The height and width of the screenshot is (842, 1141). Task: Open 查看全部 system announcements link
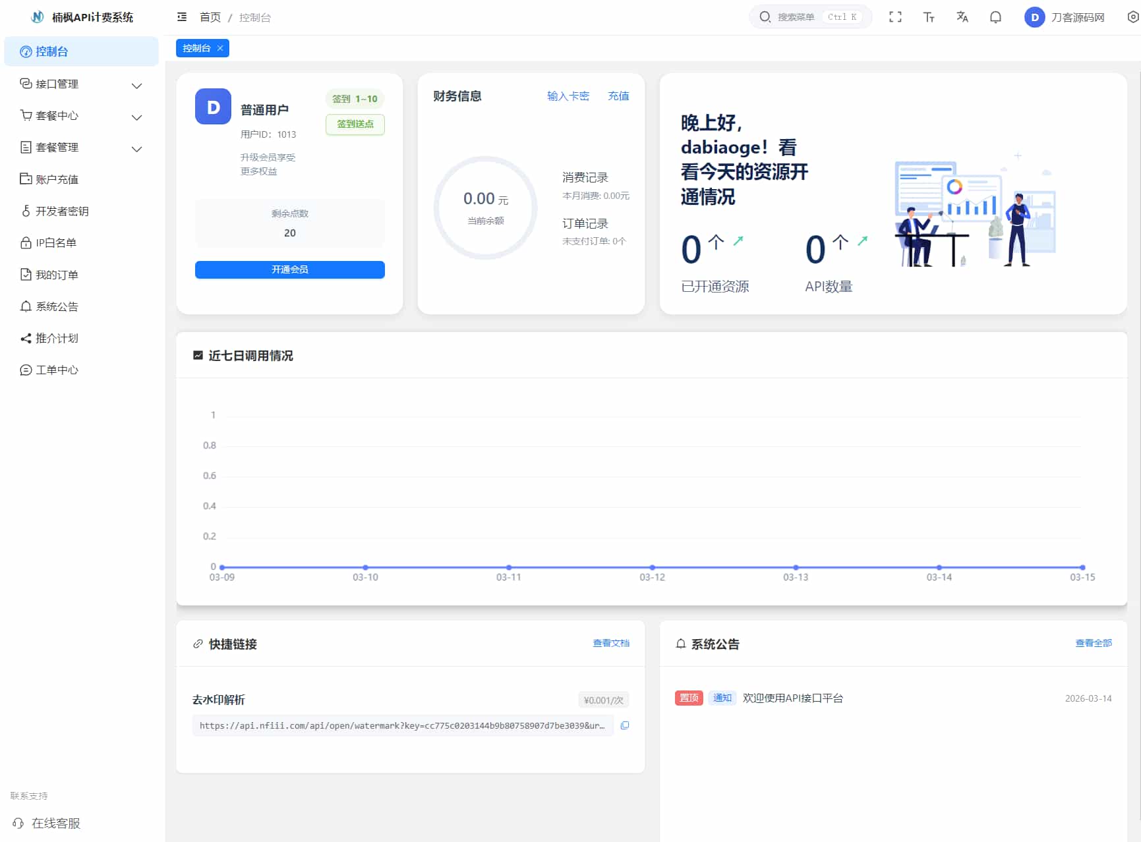click(1093, 644)
